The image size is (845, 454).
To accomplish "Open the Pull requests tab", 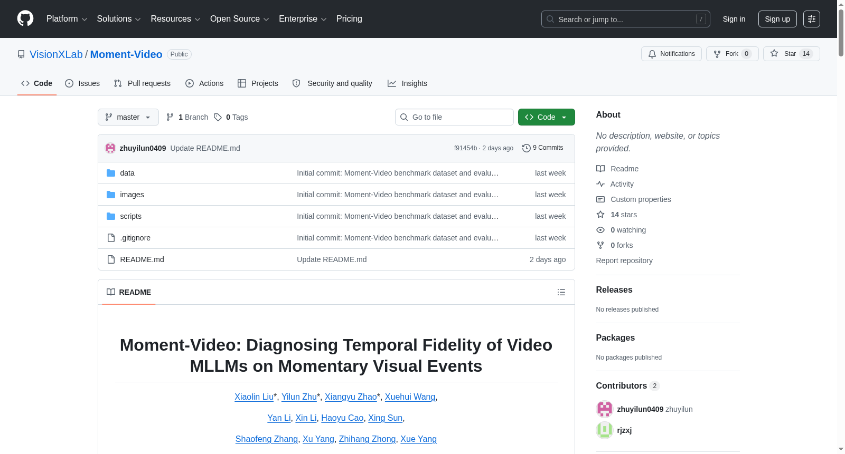I will [142, 83].
